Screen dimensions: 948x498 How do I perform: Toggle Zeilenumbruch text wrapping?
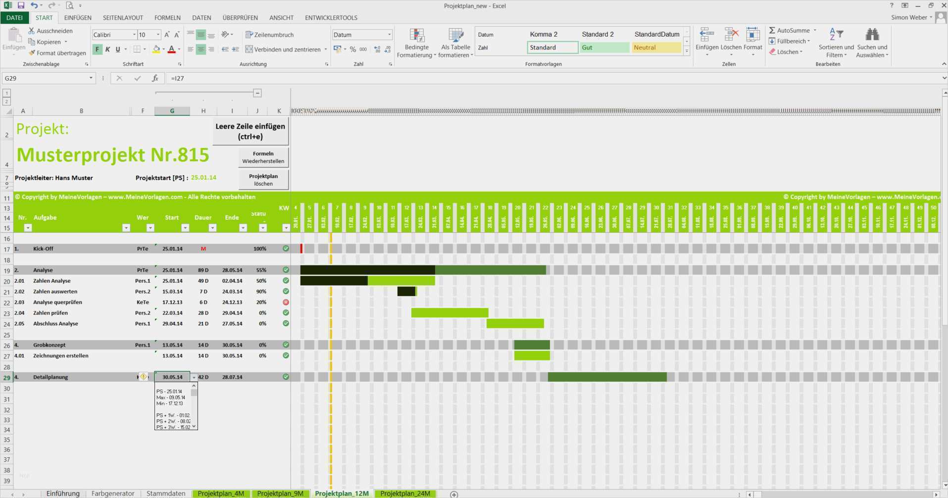(x=270, y=35)
